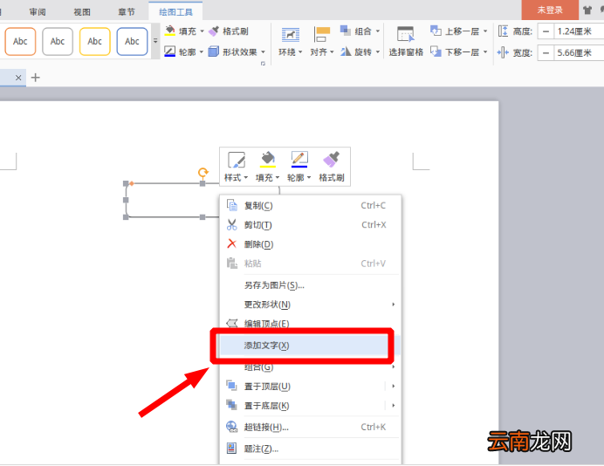This screenshot has height=466, width=604.
Task: Switch to the 审阅 review tab
Action: pos(38,12)
